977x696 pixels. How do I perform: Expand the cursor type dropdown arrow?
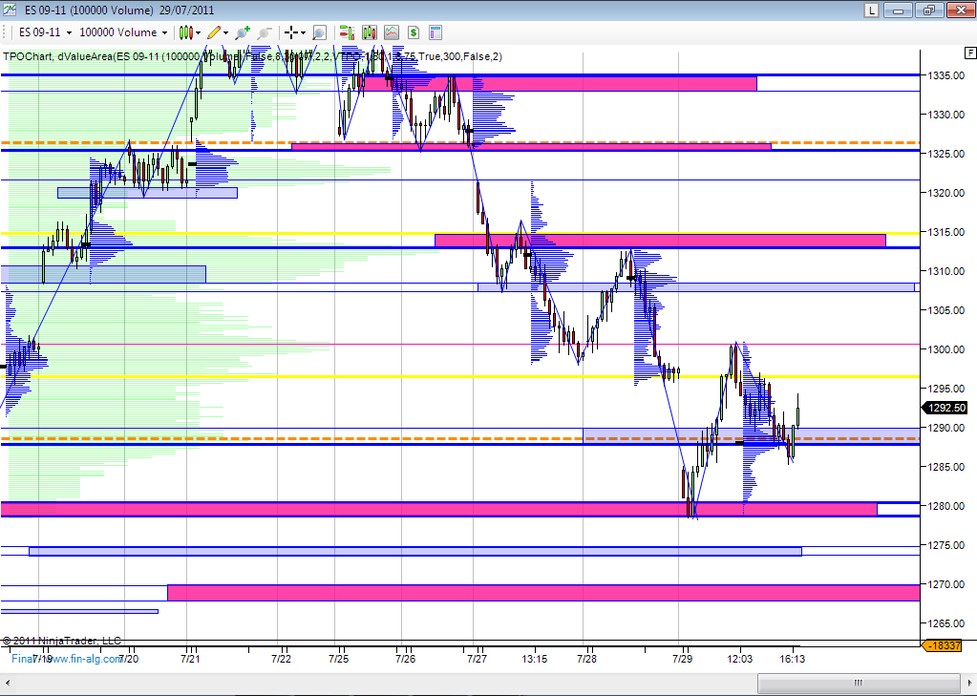[303, 33]
